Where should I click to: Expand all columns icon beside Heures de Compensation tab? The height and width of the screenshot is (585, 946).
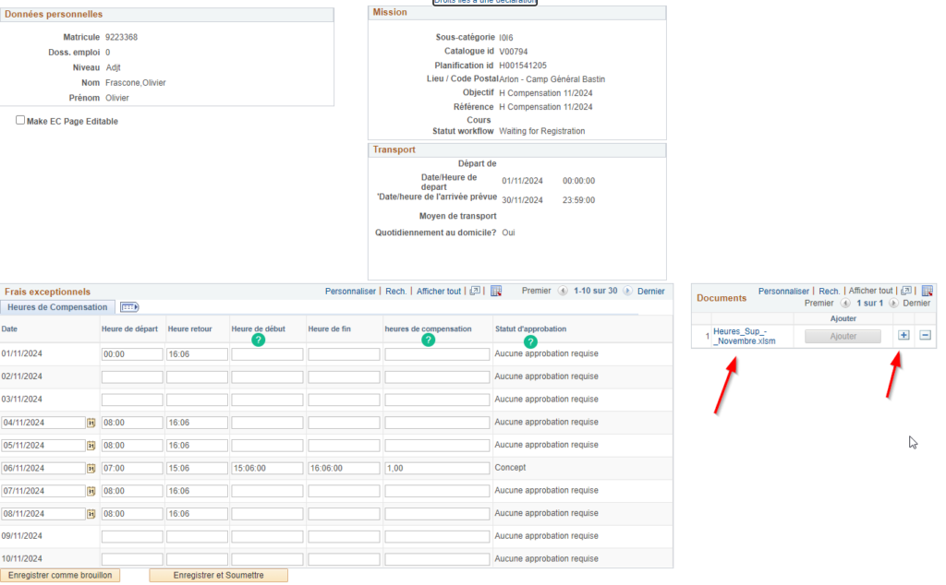tap(129, 307)
